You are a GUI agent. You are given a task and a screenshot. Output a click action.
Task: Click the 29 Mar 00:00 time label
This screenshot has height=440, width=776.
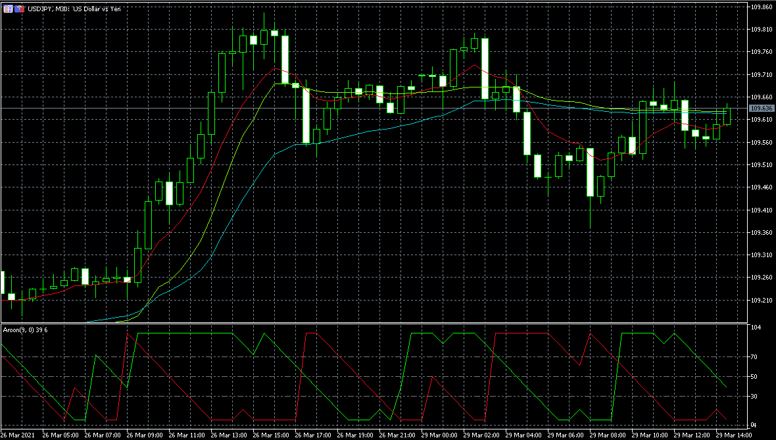(439, 435)
